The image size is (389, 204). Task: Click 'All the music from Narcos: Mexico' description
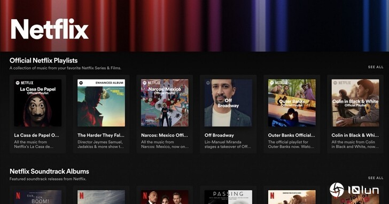(x=165, y=144)
